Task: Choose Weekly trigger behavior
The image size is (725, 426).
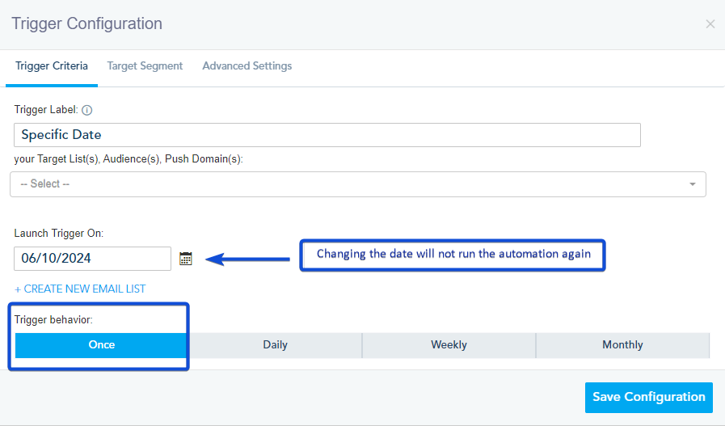Action: pyautogui.click(x=449, y=345)
